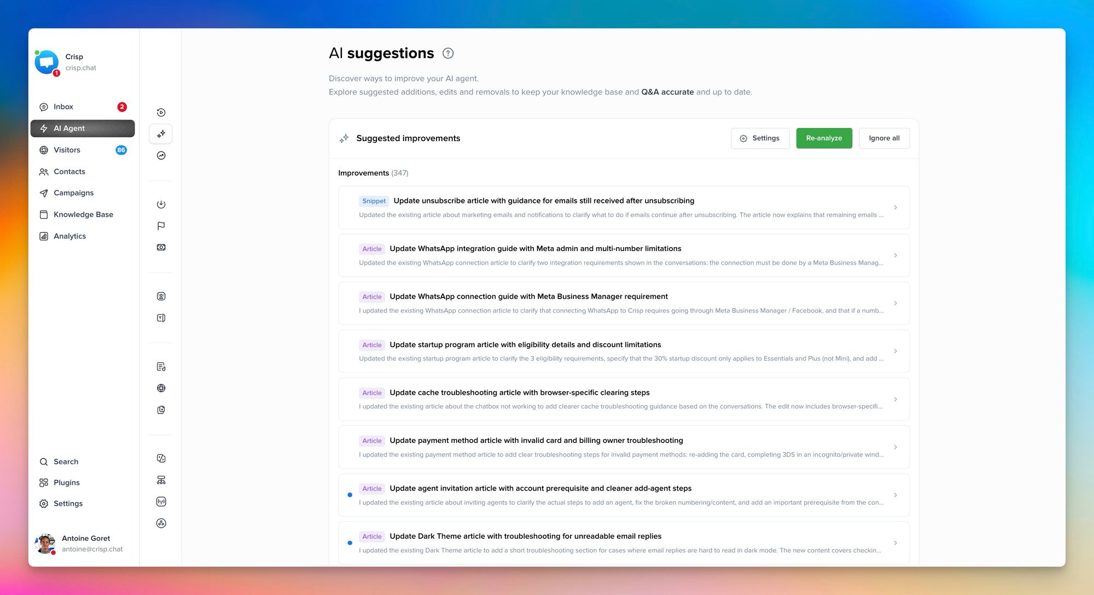Open the globe icon in secondary sidebar
Viewport: 1094px width, 595px height.
161,388
